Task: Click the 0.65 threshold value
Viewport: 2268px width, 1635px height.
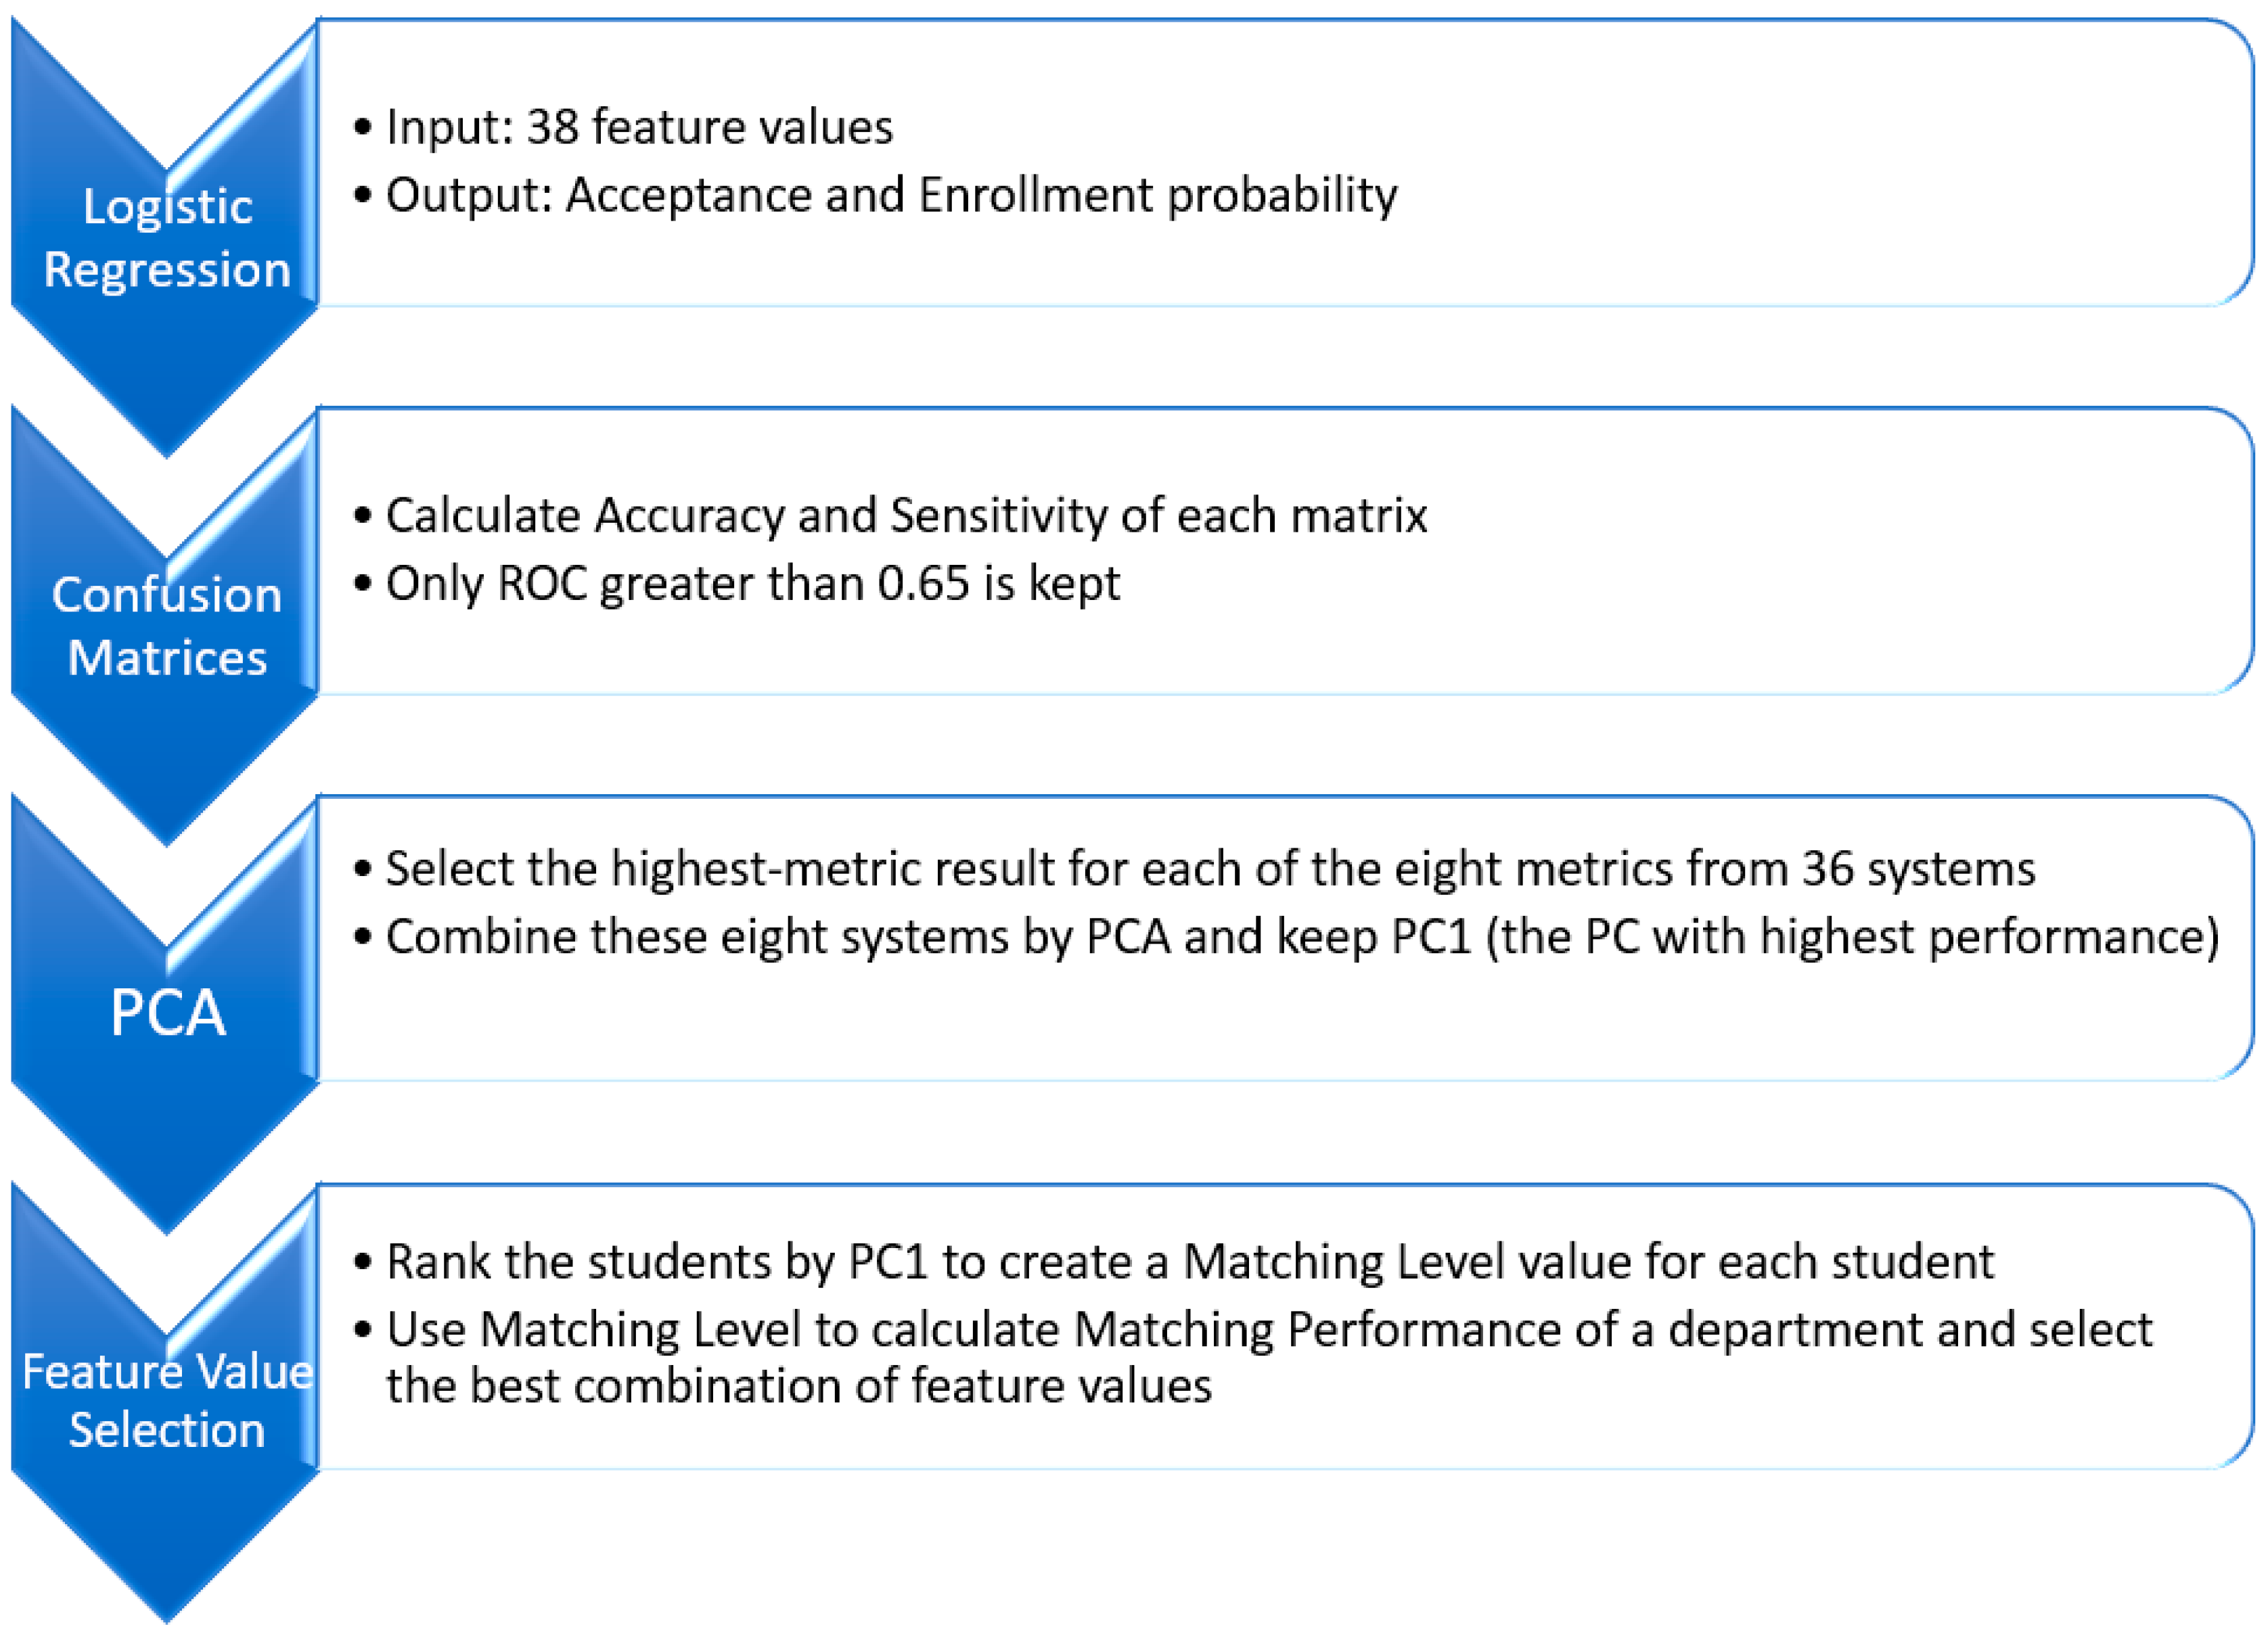Action: pos(923,583)
